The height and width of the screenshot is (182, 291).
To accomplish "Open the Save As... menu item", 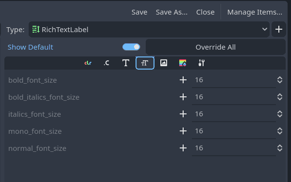I will pyautogui.click(x=171, y=12).
